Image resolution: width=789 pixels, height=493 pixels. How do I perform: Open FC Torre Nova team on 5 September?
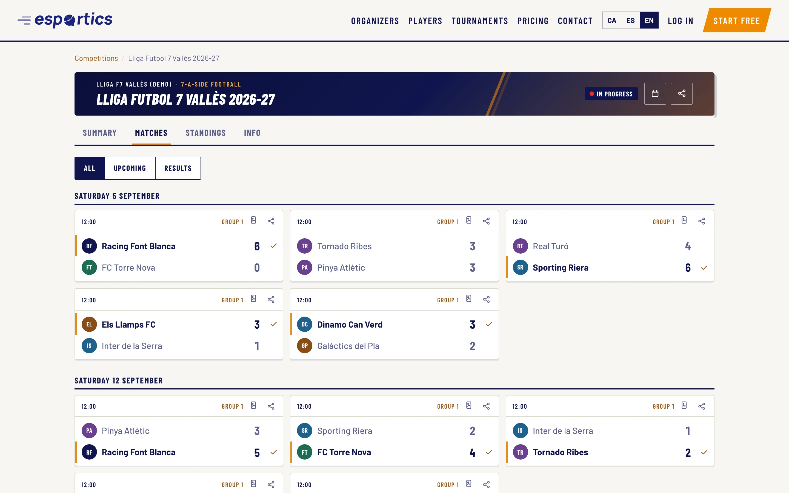179,268
